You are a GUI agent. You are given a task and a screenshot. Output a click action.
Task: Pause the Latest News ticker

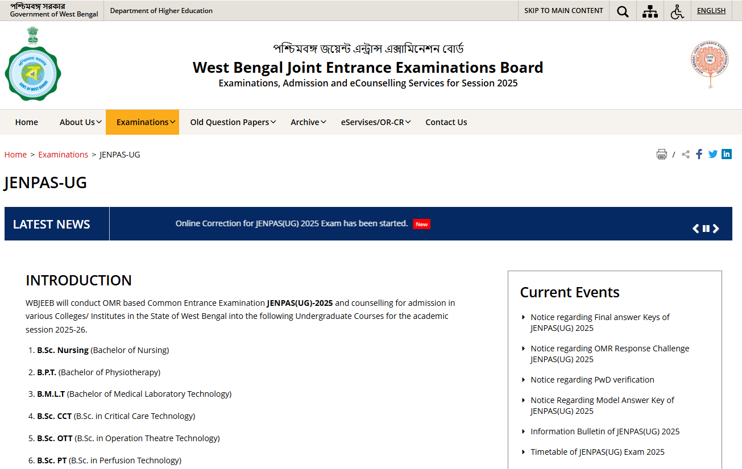click(x=706, y=228)
